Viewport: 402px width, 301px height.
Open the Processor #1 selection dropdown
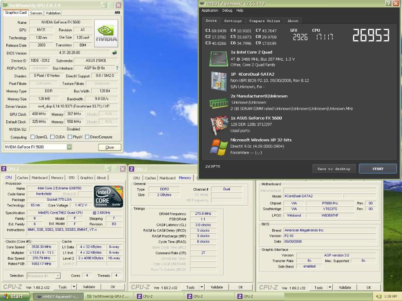pos(58,275)
